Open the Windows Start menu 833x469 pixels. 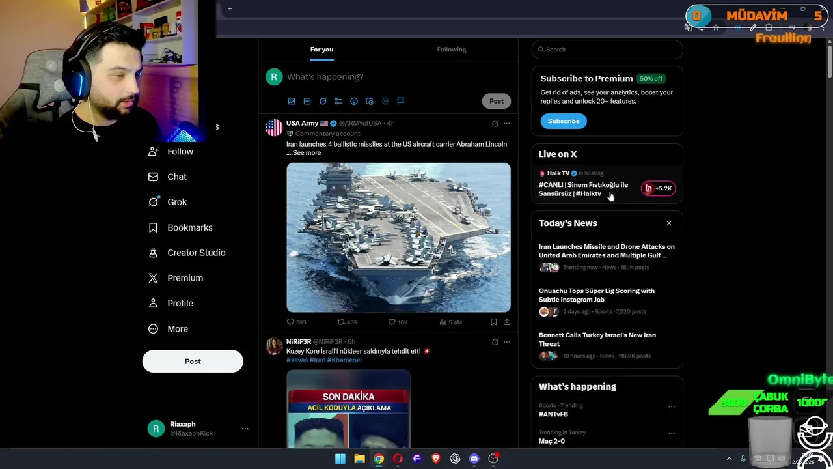(340, 459)
